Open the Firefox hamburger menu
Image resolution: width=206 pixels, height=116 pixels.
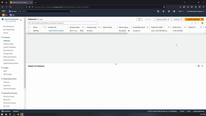pyautogui.click(x=203, y=7)
